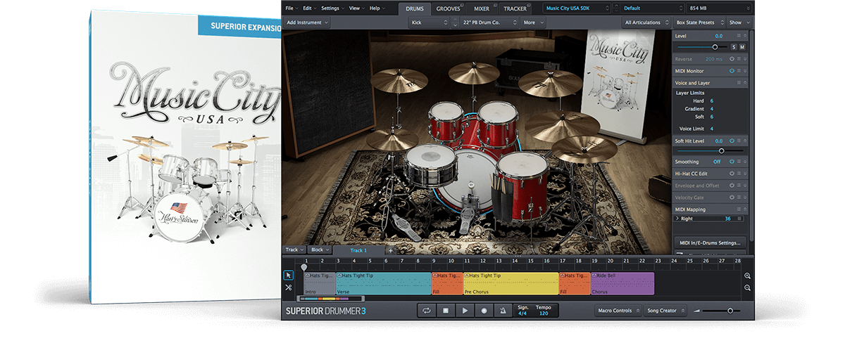845x343 pixels.
Task: Open the Smoothing menu icon
Action: click(739, 162)
